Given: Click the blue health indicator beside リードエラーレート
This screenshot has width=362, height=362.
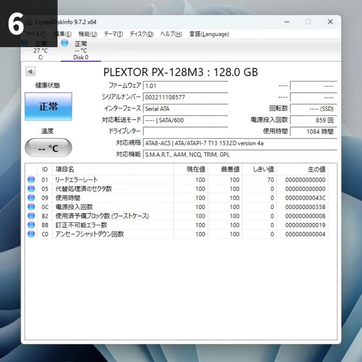Looking at the screenshot, I should [31, 179].
